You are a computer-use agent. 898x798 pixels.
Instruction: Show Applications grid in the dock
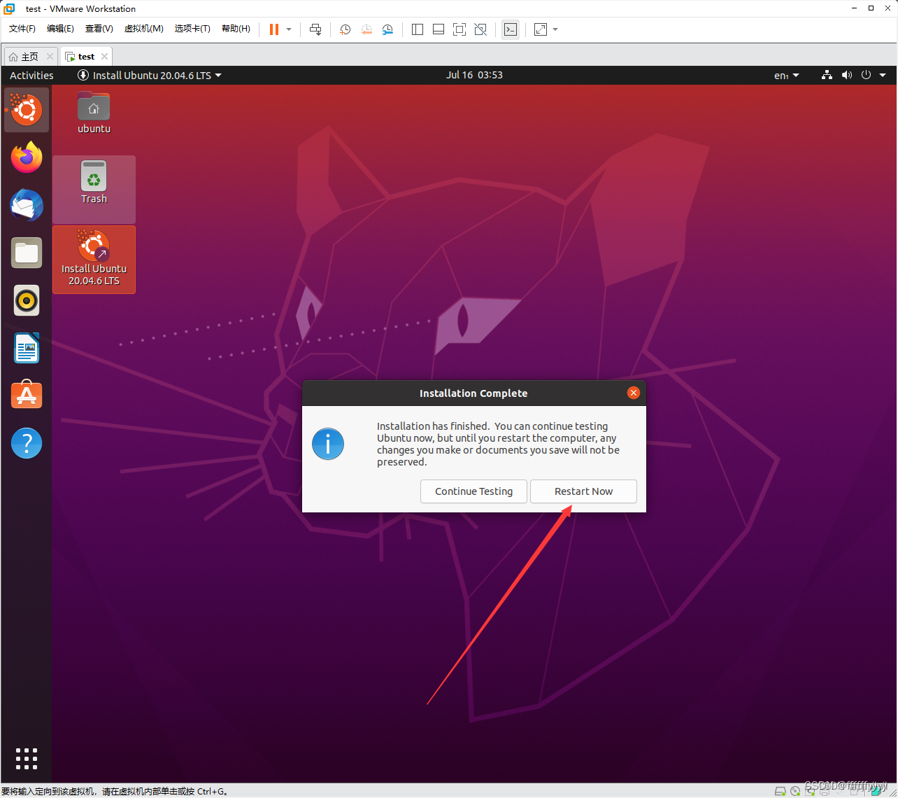pos(27,759)
